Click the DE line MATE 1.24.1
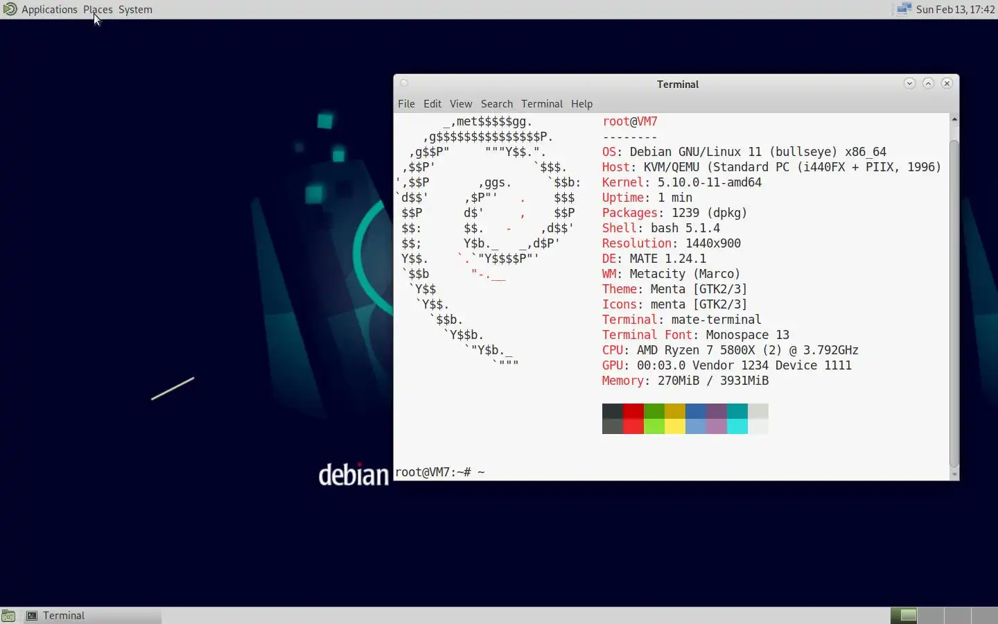 pyautogui.click(x=654, y=259)
